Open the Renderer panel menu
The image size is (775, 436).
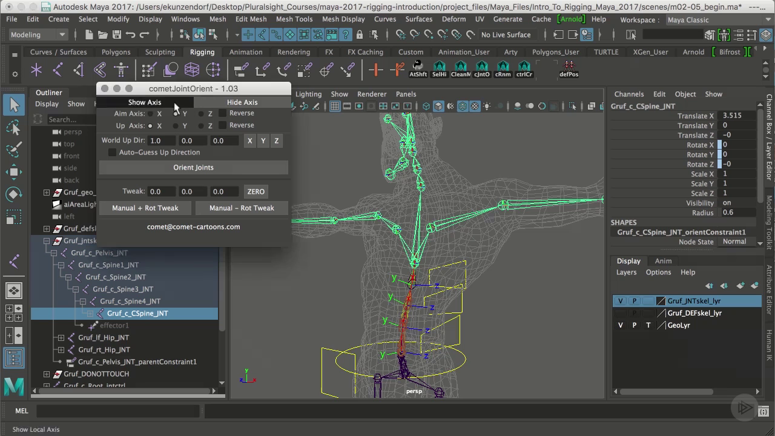click(x=372, y=94)
